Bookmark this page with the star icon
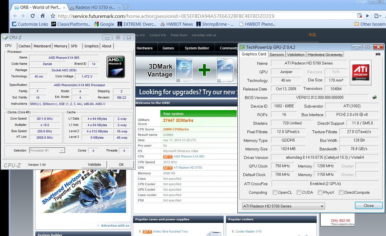The width and height of the screenshot is (386, 236). point(52,16)
